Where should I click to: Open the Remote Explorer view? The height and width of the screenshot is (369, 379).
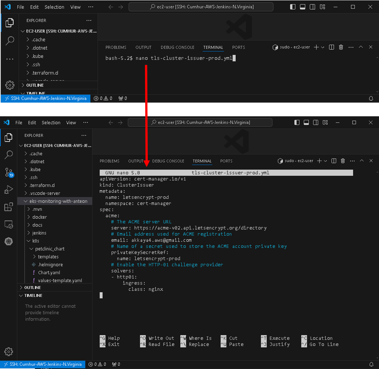(9, 224)
